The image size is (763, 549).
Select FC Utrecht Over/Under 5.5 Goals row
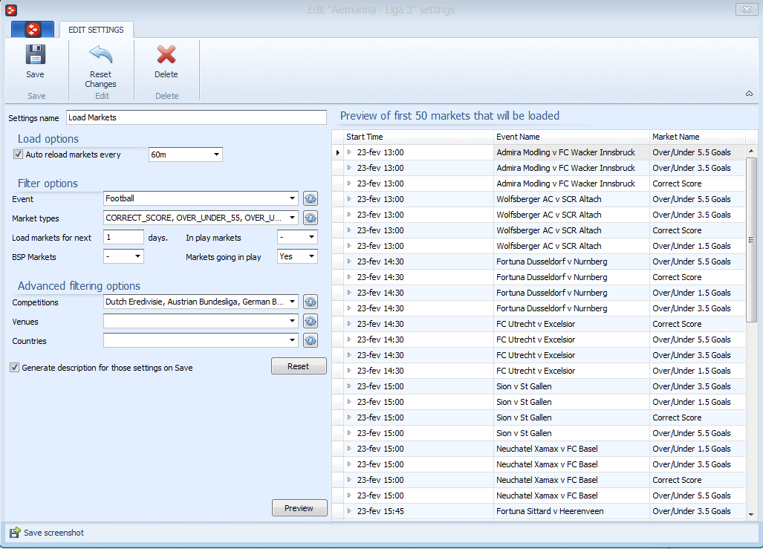pos(538,340)
